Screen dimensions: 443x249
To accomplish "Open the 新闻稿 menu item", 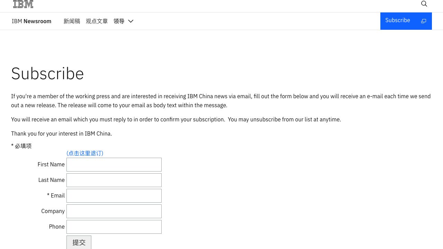I will click(x=72, y=21).
